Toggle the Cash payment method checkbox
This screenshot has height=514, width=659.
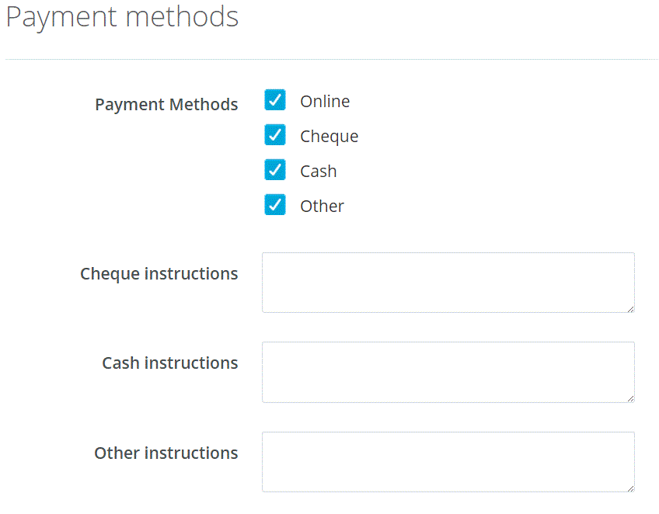pos(275,170)
